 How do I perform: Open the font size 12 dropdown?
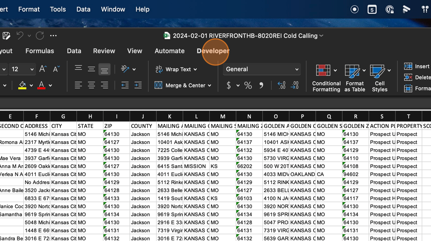pos(32,69)
